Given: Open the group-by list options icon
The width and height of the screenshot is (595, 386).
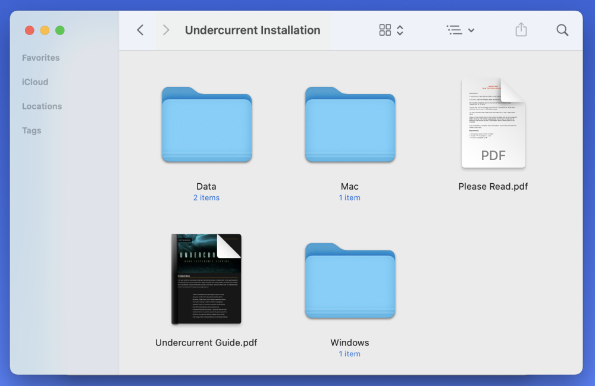Looking at the screenshot, I should point(454,30).
